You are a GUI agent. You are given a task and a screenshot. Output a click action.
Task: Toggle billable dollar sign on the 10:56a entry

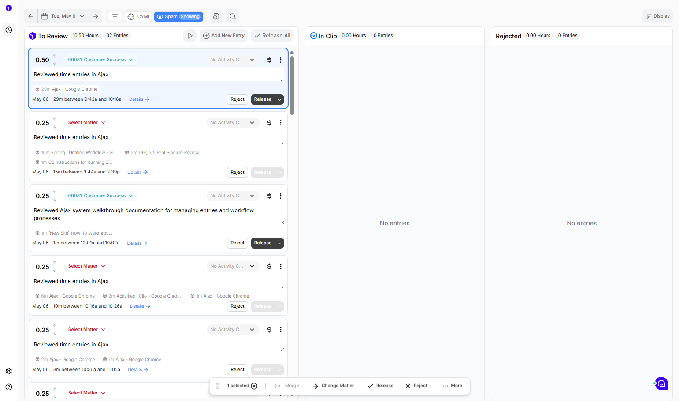point(269,330)
